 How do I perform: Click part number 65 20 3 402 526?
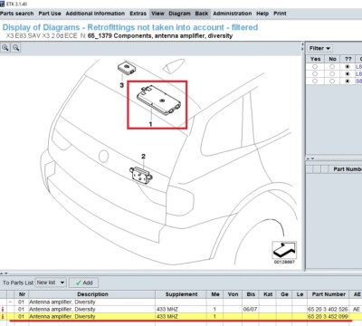point(328,310)
